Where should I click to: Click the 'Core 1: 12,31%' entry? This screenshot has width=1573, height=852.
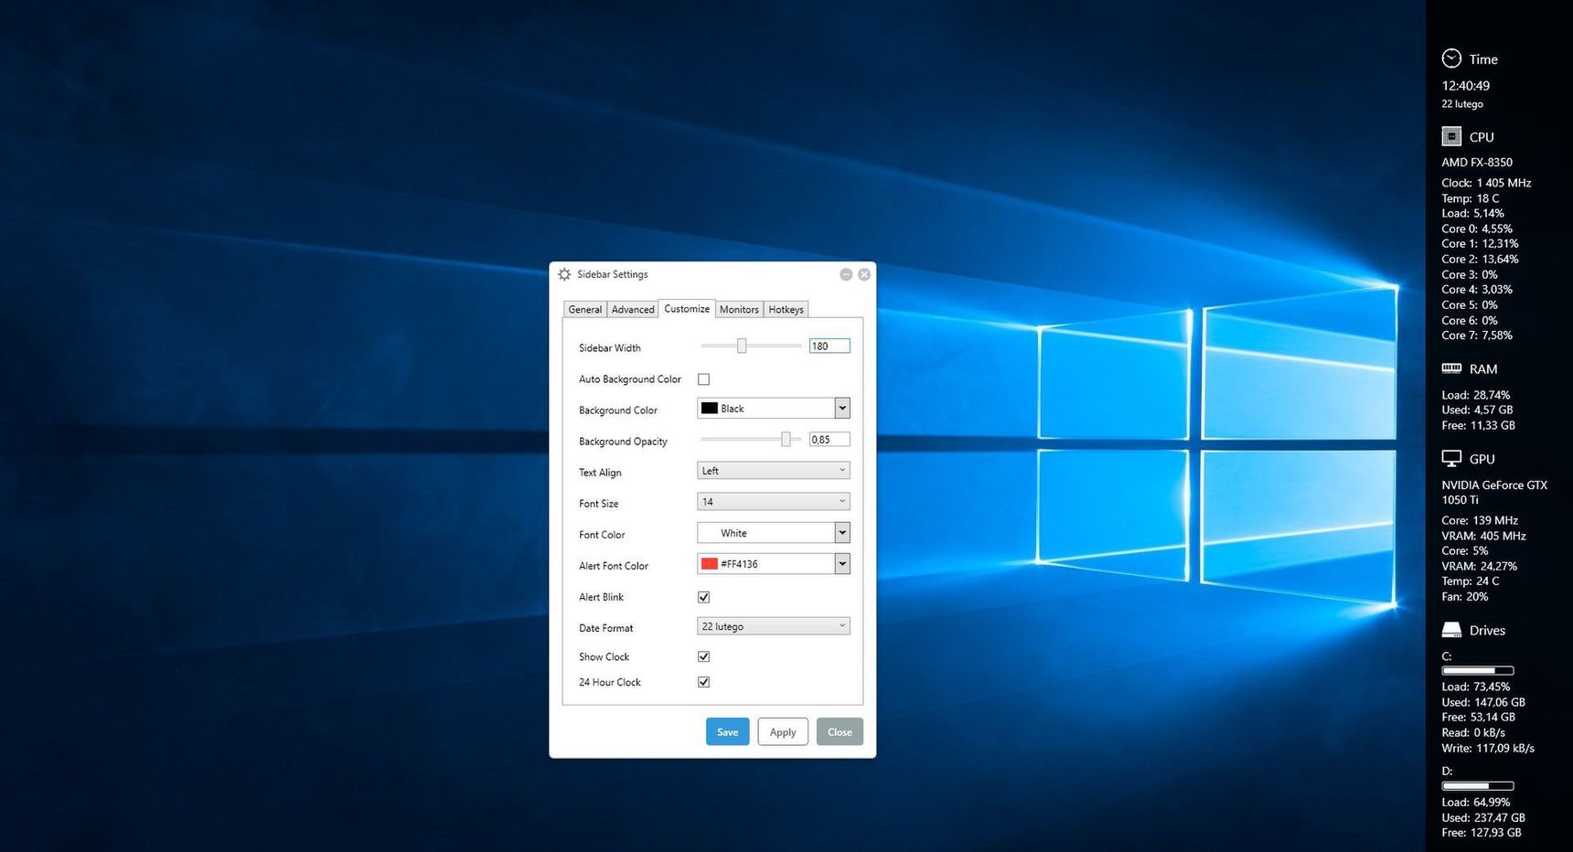1480,243
